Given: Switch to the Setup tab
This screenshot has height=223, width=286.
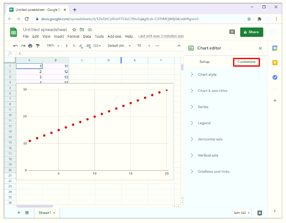Looking at the screenshot, I should tap(205, 62).
